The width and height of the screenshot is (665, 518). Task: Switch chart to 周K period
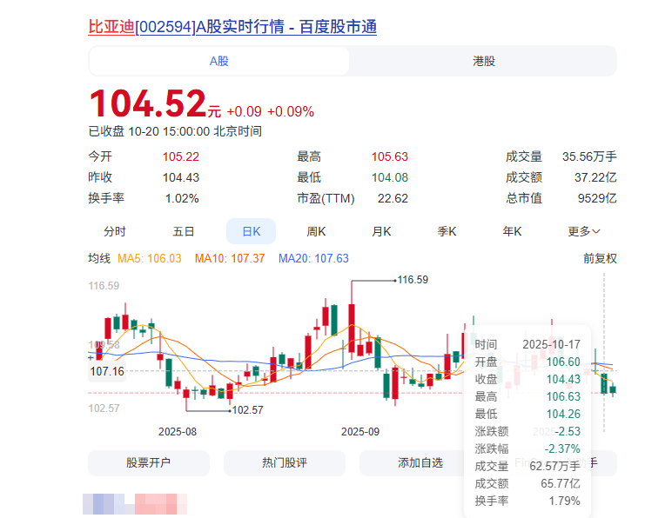pos(316,231)
